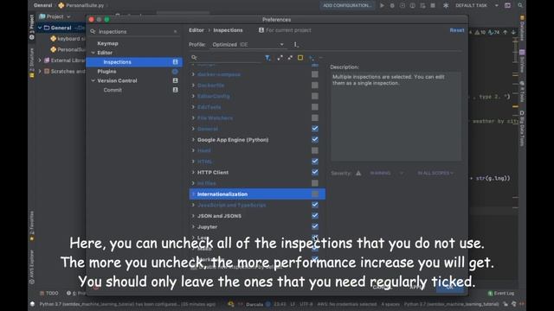Enable the File Watchers inspections checkbox

315,117
